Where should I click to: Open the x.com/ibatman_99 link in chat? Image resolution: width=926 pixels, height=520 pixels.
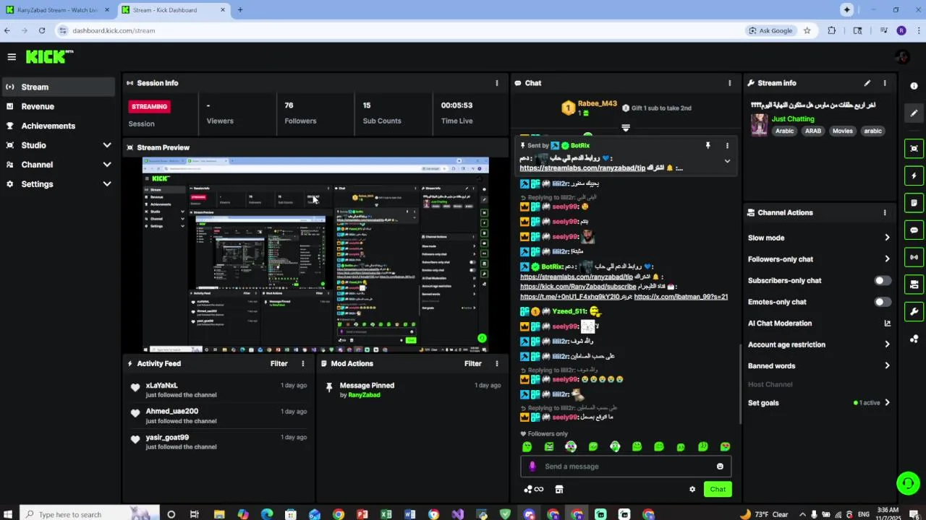click(681, 297)
